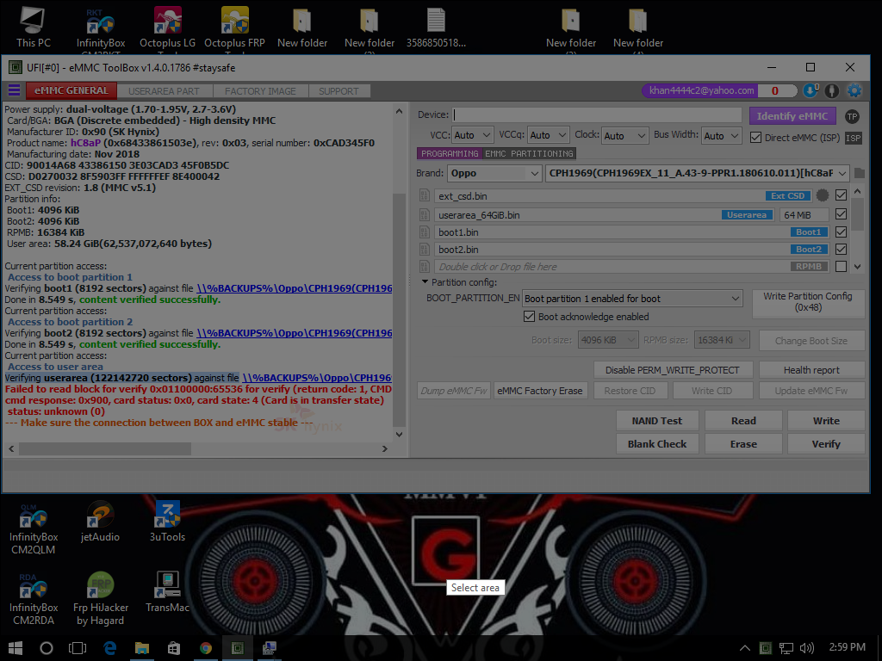Screen dimensions: 882x661
Task: Toggle Direct eMMC (ISP) checkbox
Action: pos(756,137)
